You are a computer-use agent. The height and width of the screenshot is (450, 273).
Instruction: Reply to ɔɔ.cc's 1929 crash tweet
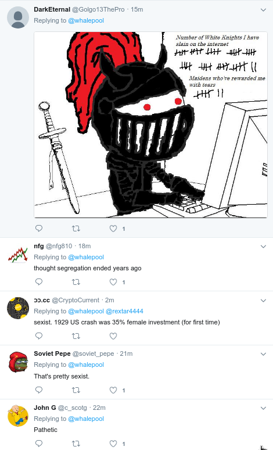[x=39, y=336]
